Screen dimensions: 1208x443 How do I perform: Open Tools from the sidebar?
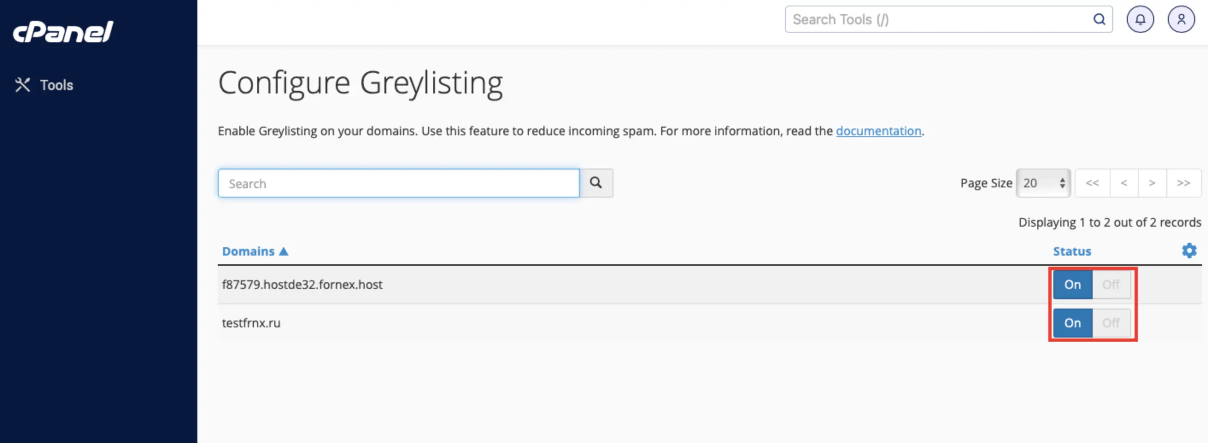pos(44,85)
